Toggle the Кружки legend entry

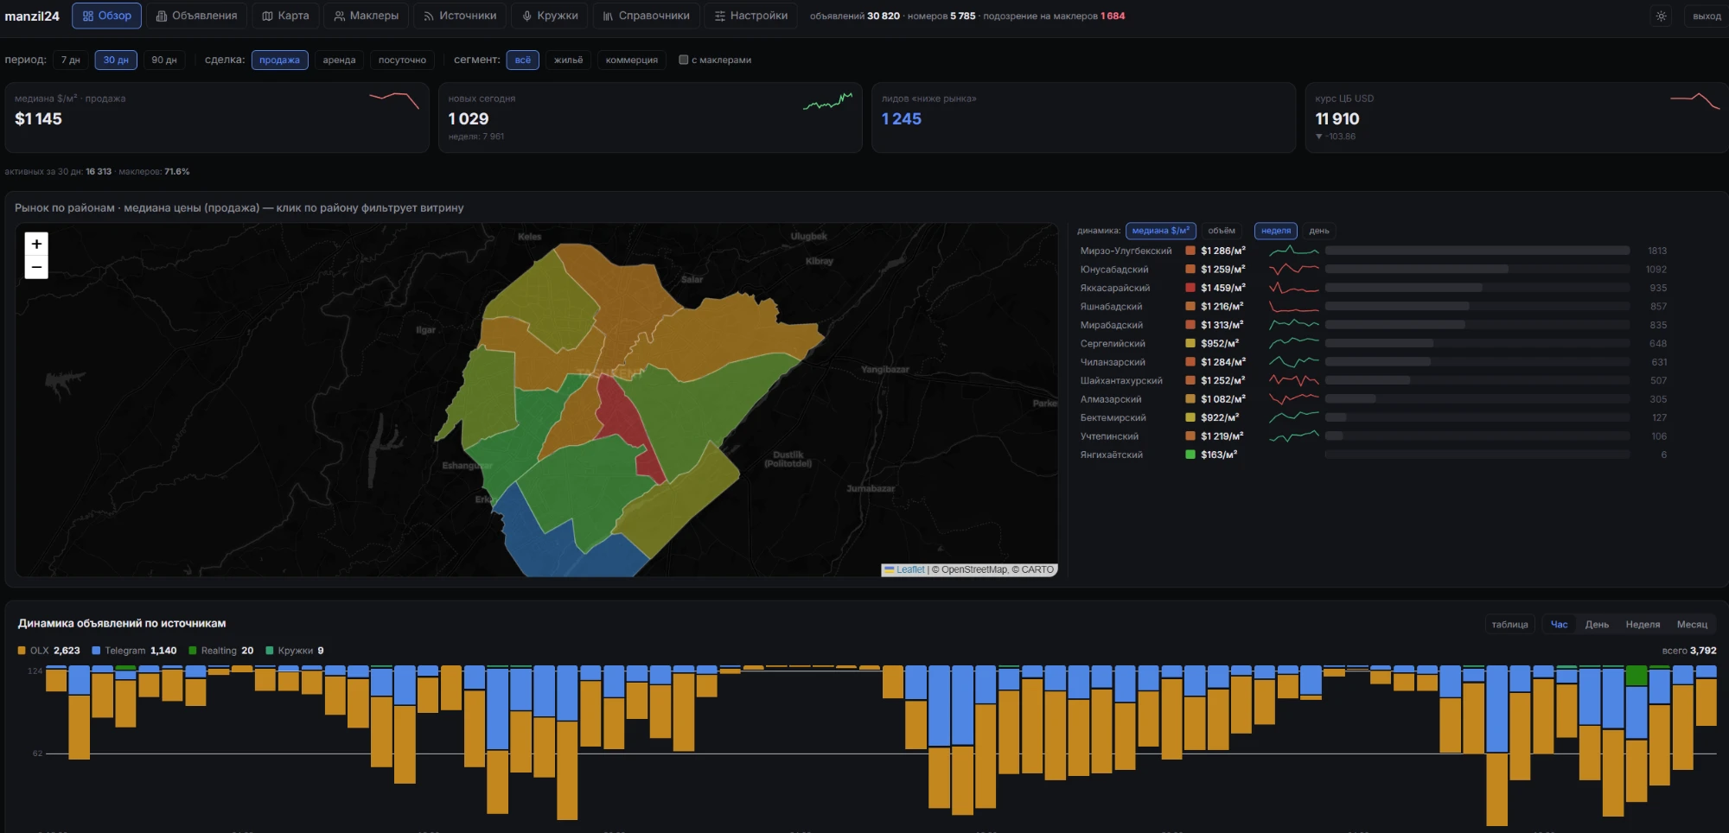pyautogui.click(x=295, y=651)
